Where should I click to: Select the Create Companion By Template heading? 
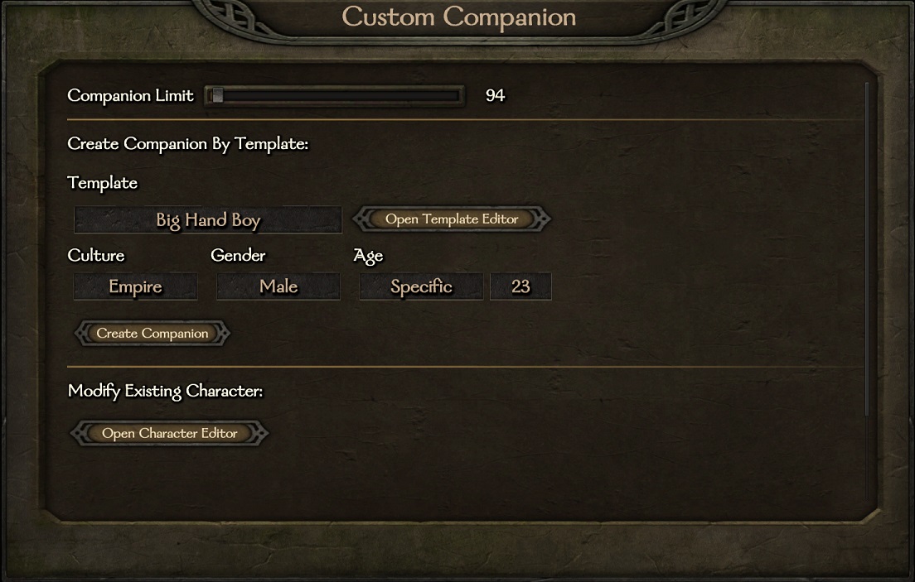187,144
